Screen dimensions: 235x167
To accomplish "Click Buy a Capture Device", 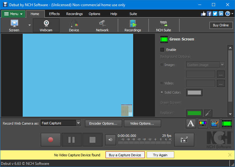I will tap(125, 155).
